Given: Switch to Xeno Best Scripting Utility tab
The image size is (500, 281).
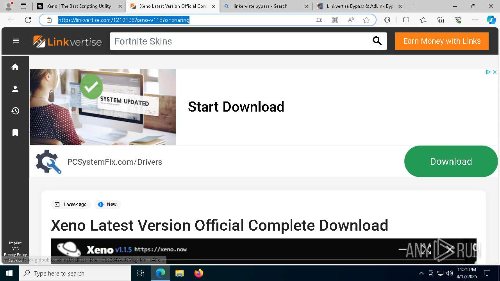Looking at the screenshot, I should (x=79, y=6).
